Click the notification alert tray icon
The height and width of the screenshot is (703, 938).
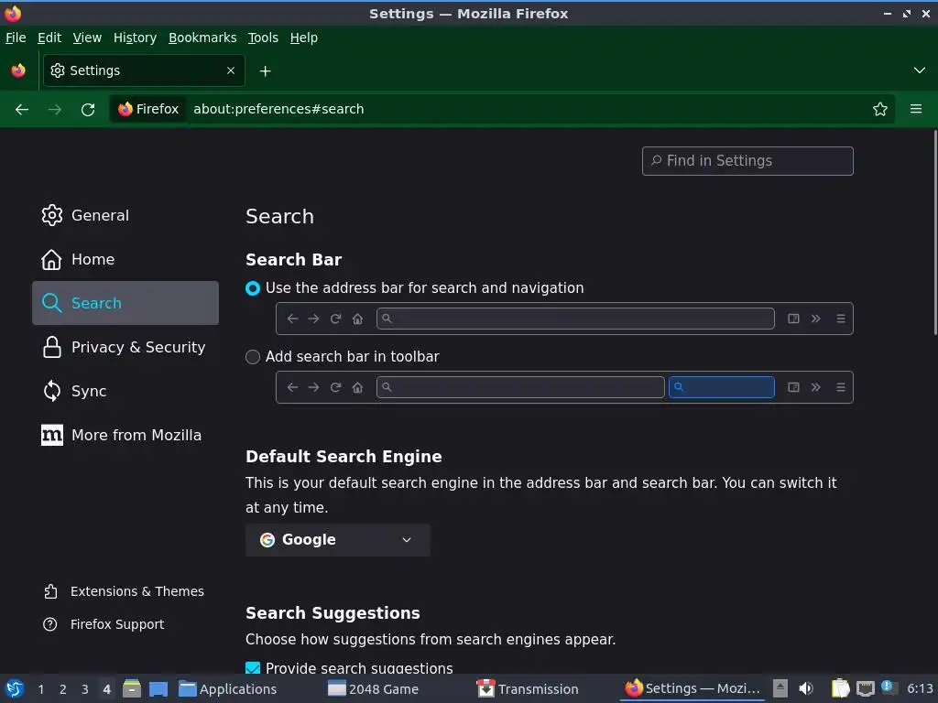(x=889, y=687)
